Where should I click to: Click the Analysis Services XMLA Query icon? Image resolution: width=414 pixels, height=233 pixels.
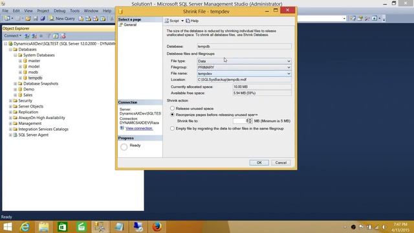(x=103, y=19)
